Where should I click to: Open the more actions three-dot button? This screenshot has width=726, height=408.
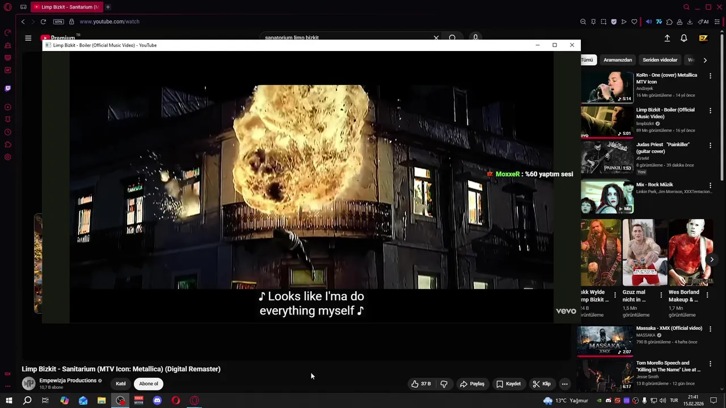(564, 384)
